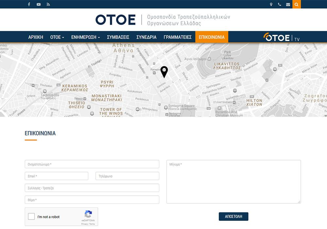This screenshot has width=327, height=229.
Task: Click the Technopolis label on map
Action: click(x=50, y=97)
